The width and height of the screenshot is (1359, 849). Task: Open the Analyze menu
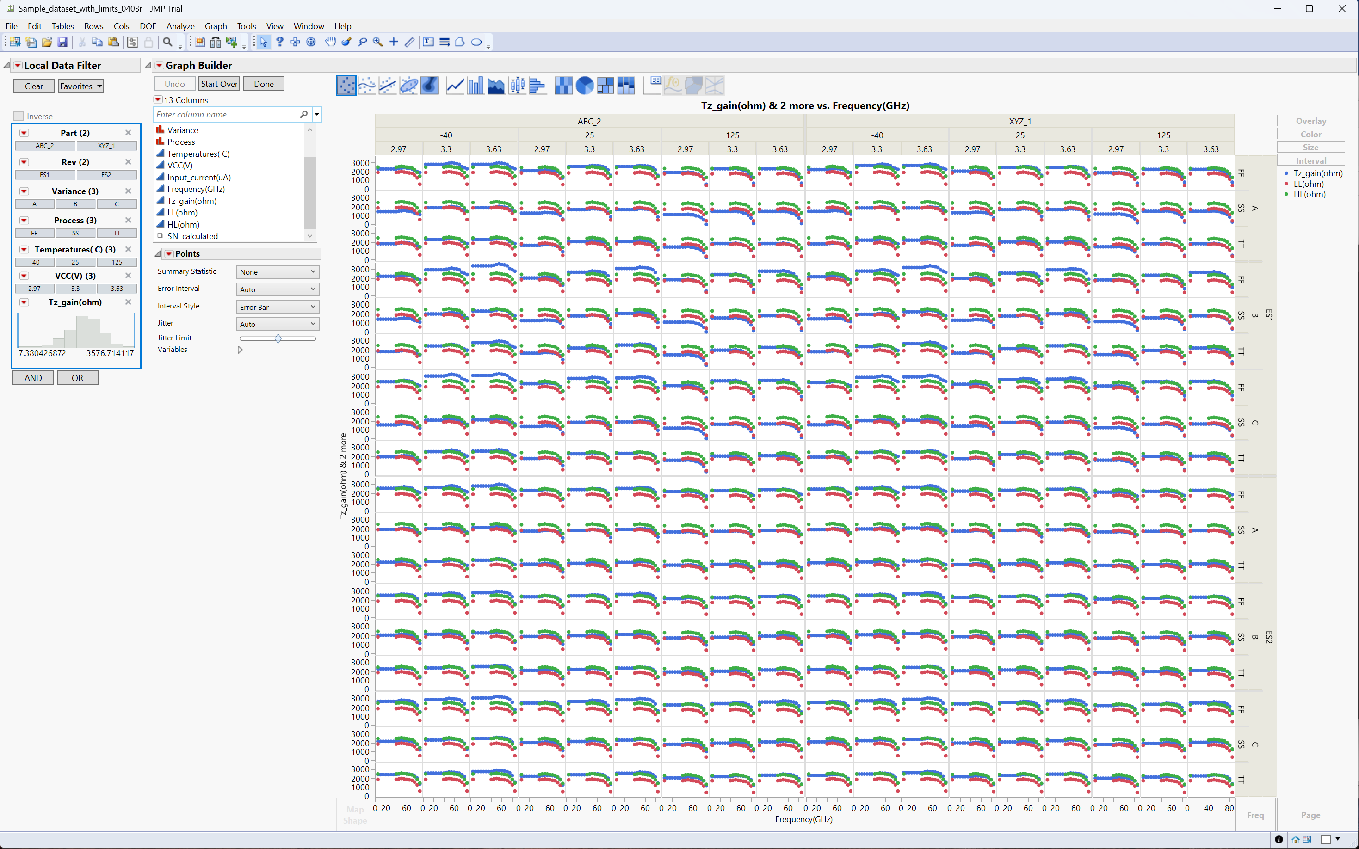(180, 26)
